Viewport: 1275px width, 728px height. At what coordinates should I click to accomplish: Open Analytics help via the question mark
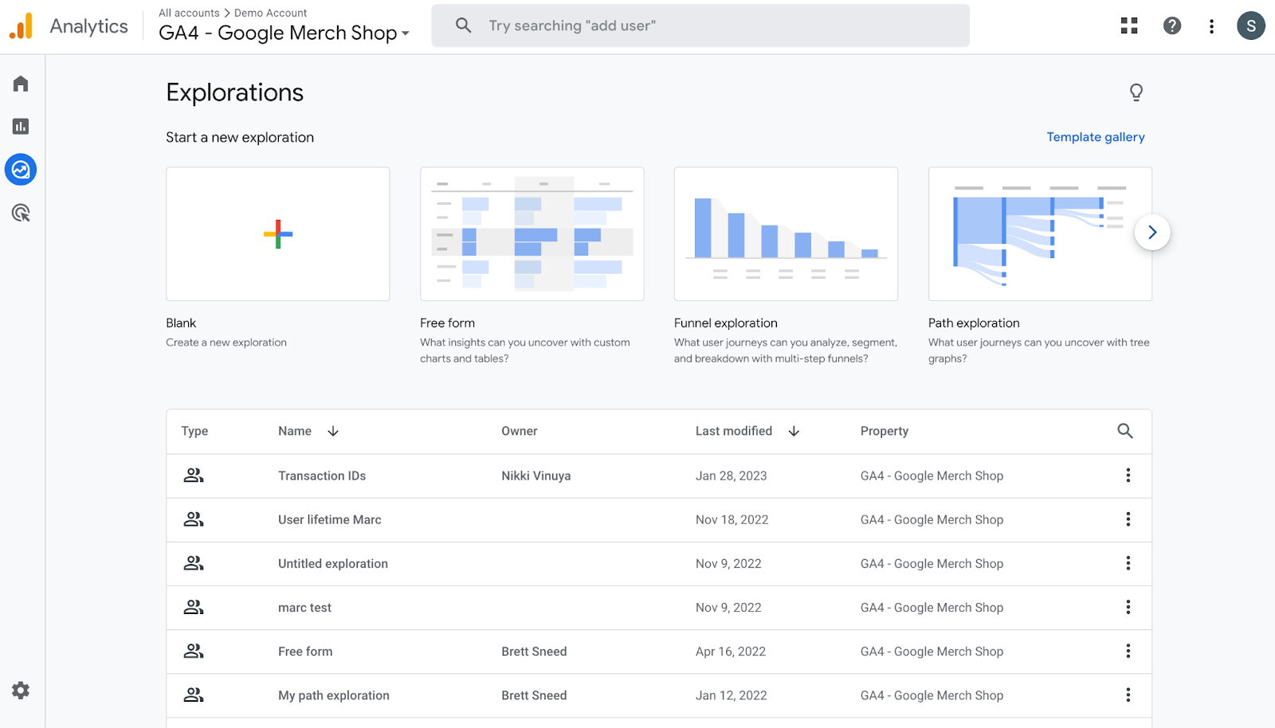(1171, 25)
